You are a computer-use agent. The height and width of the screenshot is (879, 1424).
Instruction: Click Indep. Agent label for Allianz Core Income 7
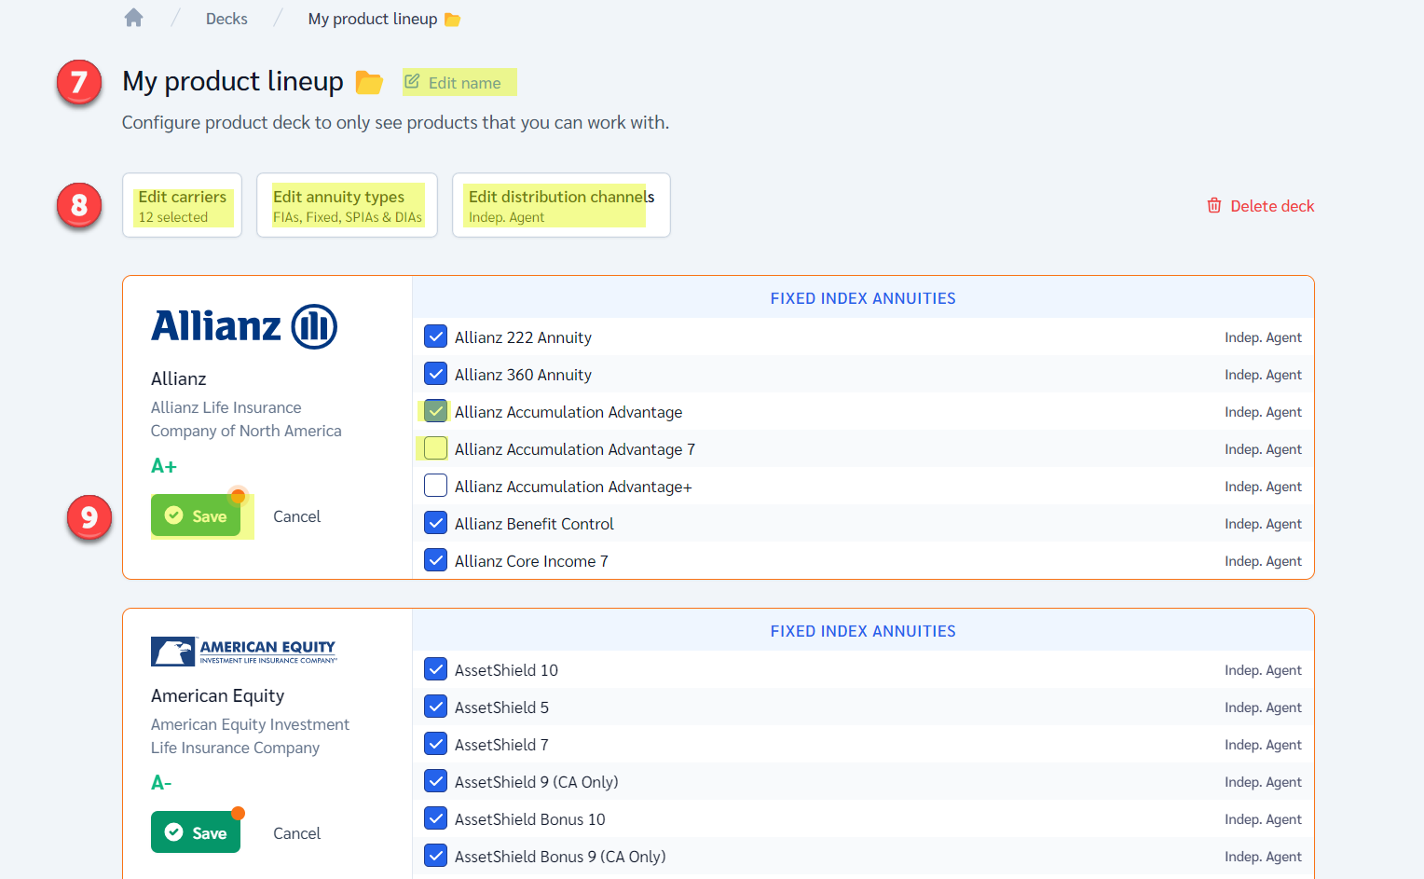[x=1263, y=561]
